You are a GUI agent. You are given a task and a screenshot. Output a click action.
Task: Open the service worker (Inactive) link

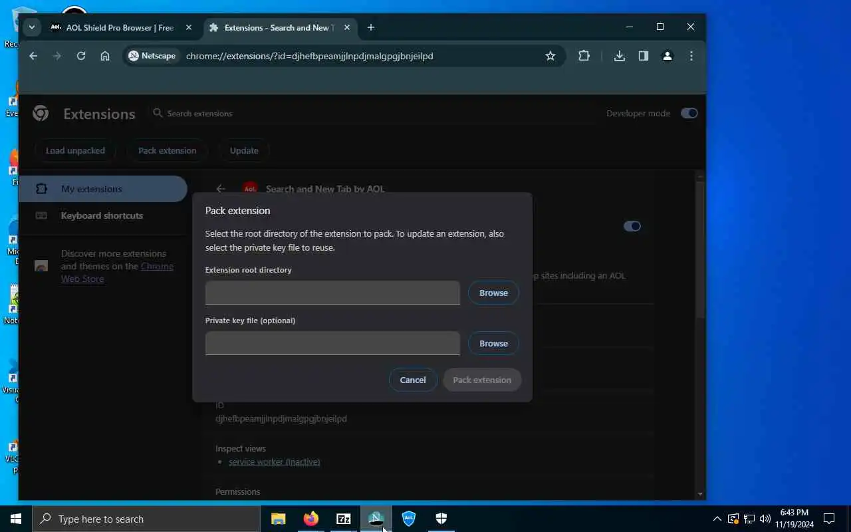[x=274, y=462]
